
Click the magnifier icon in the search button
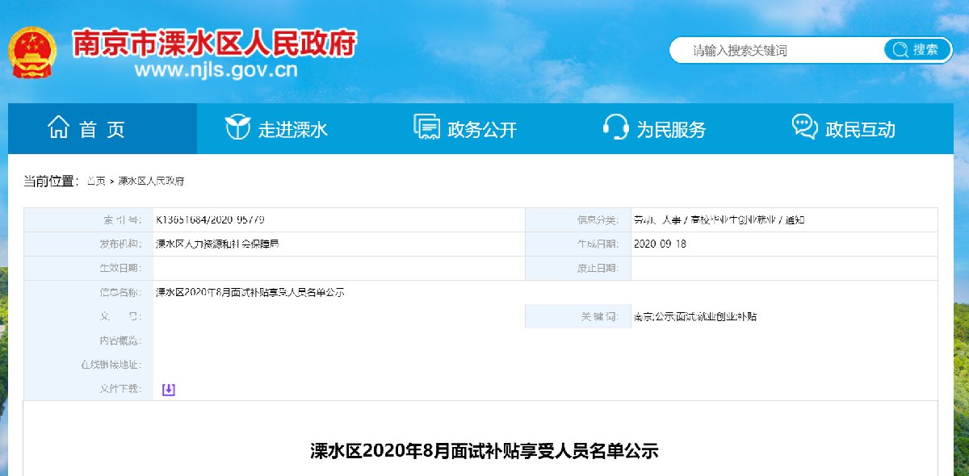(900, 50)
